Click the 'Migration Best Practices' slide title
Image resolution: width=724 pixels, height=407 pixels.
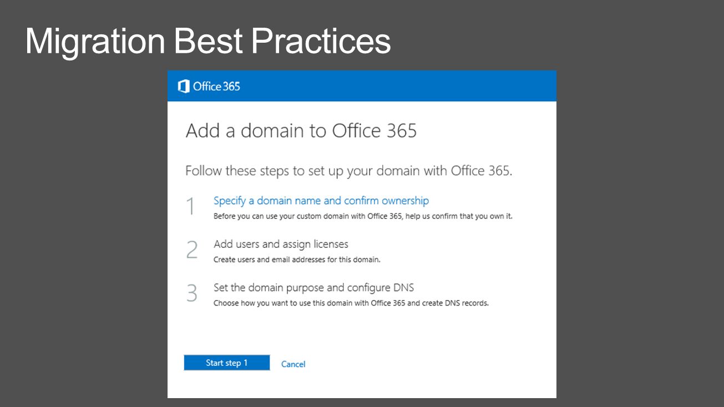[x=208, y=41]
